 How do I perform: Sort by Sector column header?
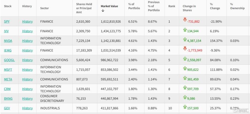[45, 8]
